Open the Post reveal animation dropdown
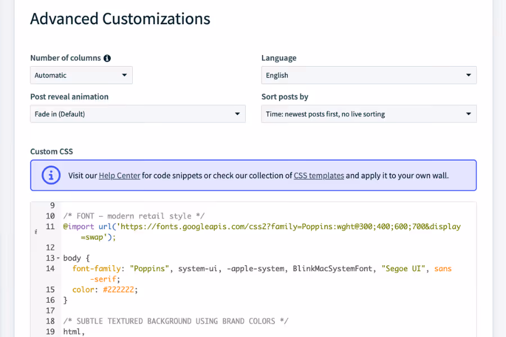Image resolution: width=506 pixels, height=337 pixels. (138, 114)
